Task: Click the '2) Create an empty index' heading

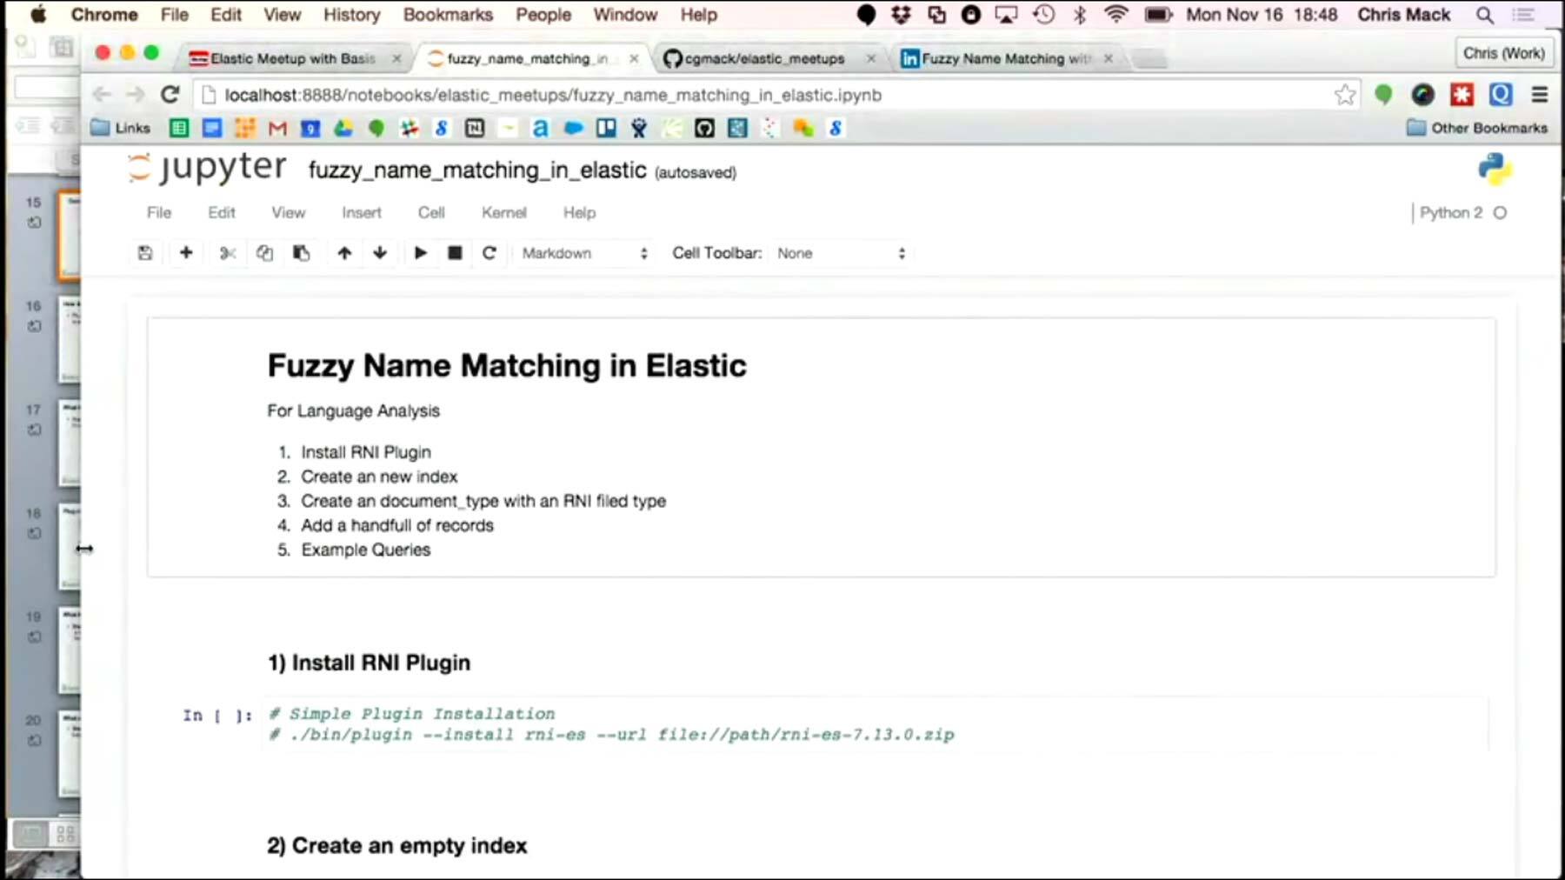Action: pyautogui.click(x=396, y=845)
